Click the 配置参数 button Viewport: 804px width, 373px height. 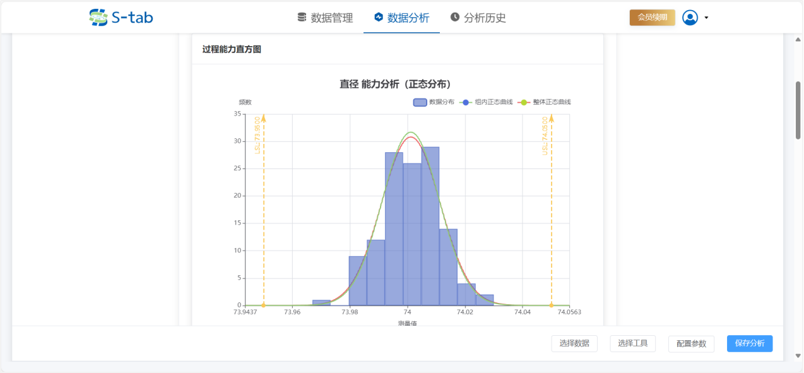click(x=691, y=343)
